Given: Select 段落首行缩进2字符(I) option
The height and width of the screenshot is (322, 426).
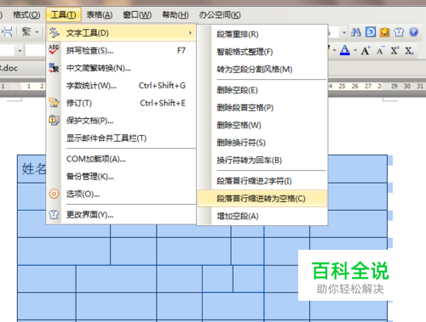Looking at the screenshot, I should click(x=262, y=181).
